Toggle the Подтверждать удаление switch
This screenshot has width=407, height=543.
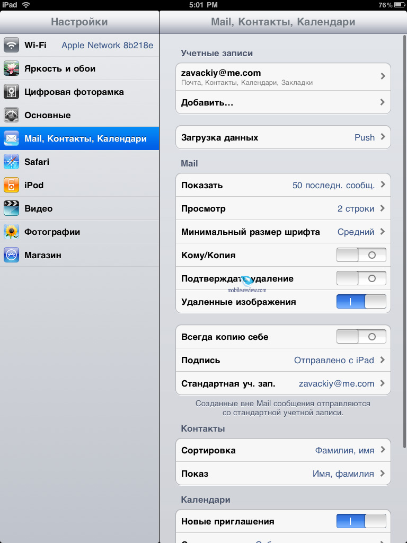click(361, 278)
